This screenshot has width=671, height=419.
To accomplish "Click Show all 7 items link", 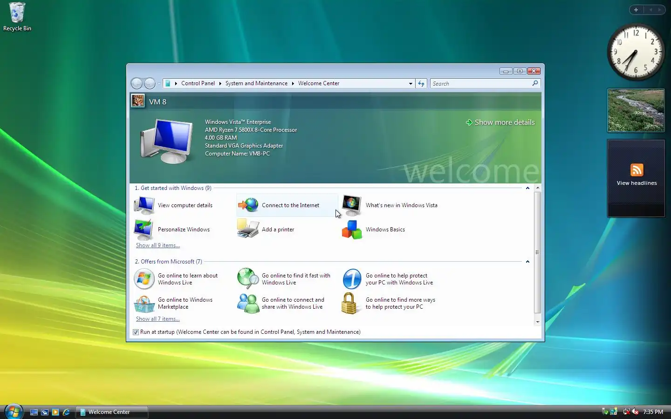I will click(x=158, y=319).
